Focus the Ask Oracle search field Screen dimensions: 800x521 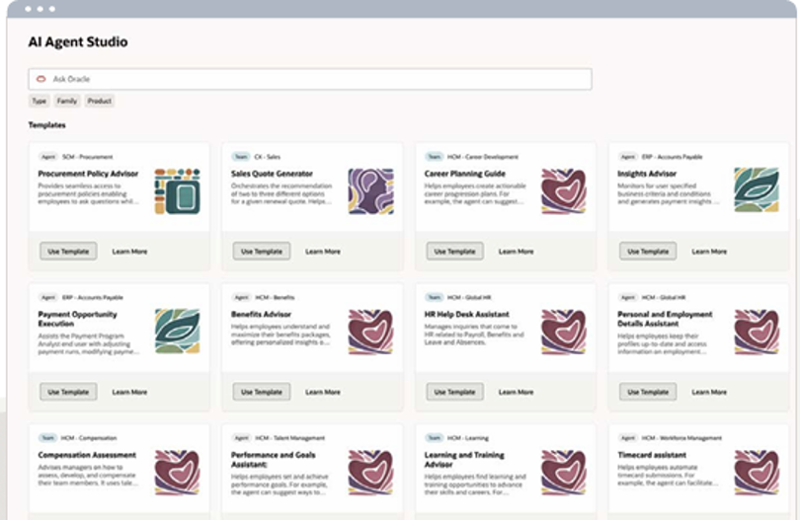point(310,79)
